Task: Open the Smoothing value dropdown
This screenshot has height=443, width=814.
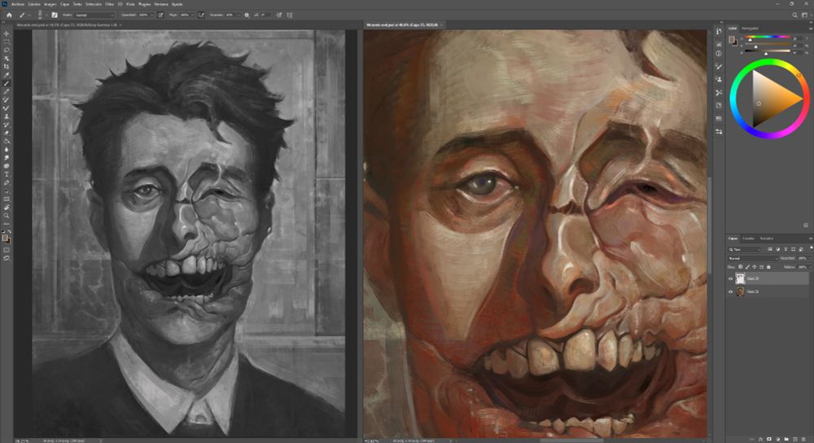Action: click(x=239, y=15)
